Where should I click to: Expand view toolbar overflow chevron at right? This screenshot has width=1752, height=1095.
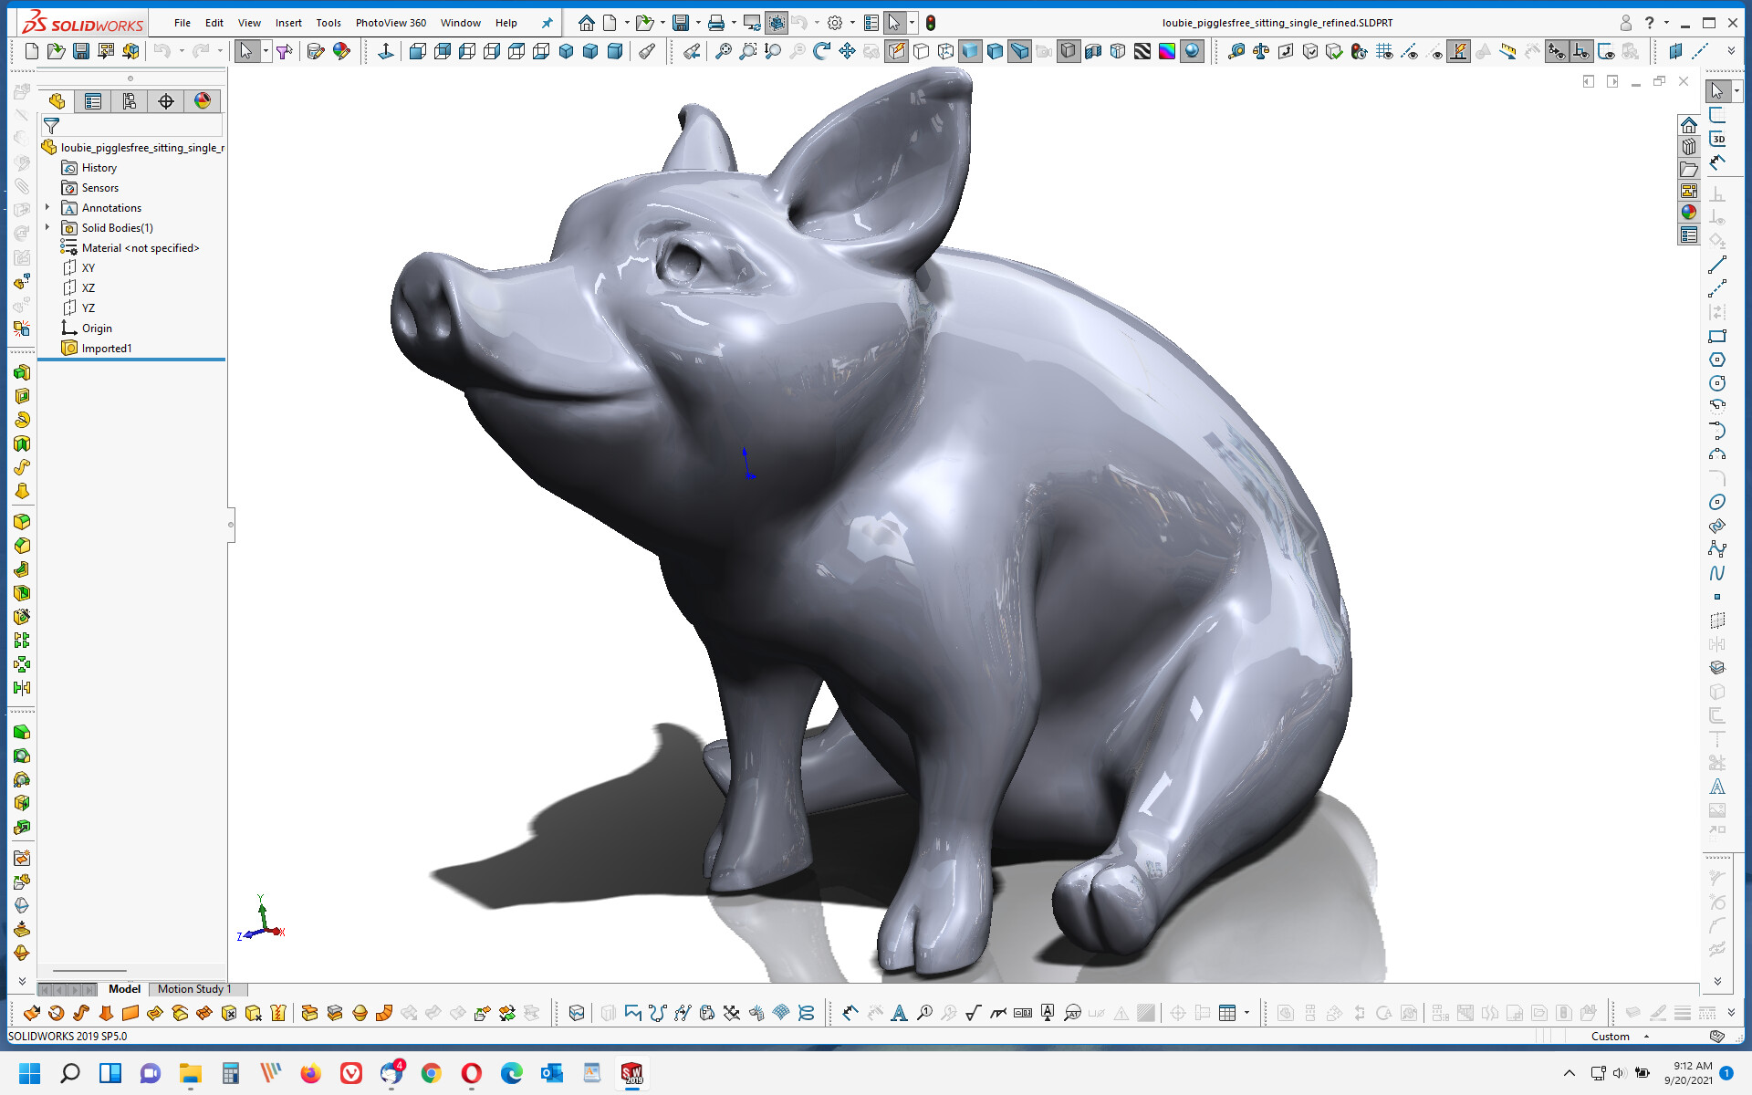(1731, 51)
